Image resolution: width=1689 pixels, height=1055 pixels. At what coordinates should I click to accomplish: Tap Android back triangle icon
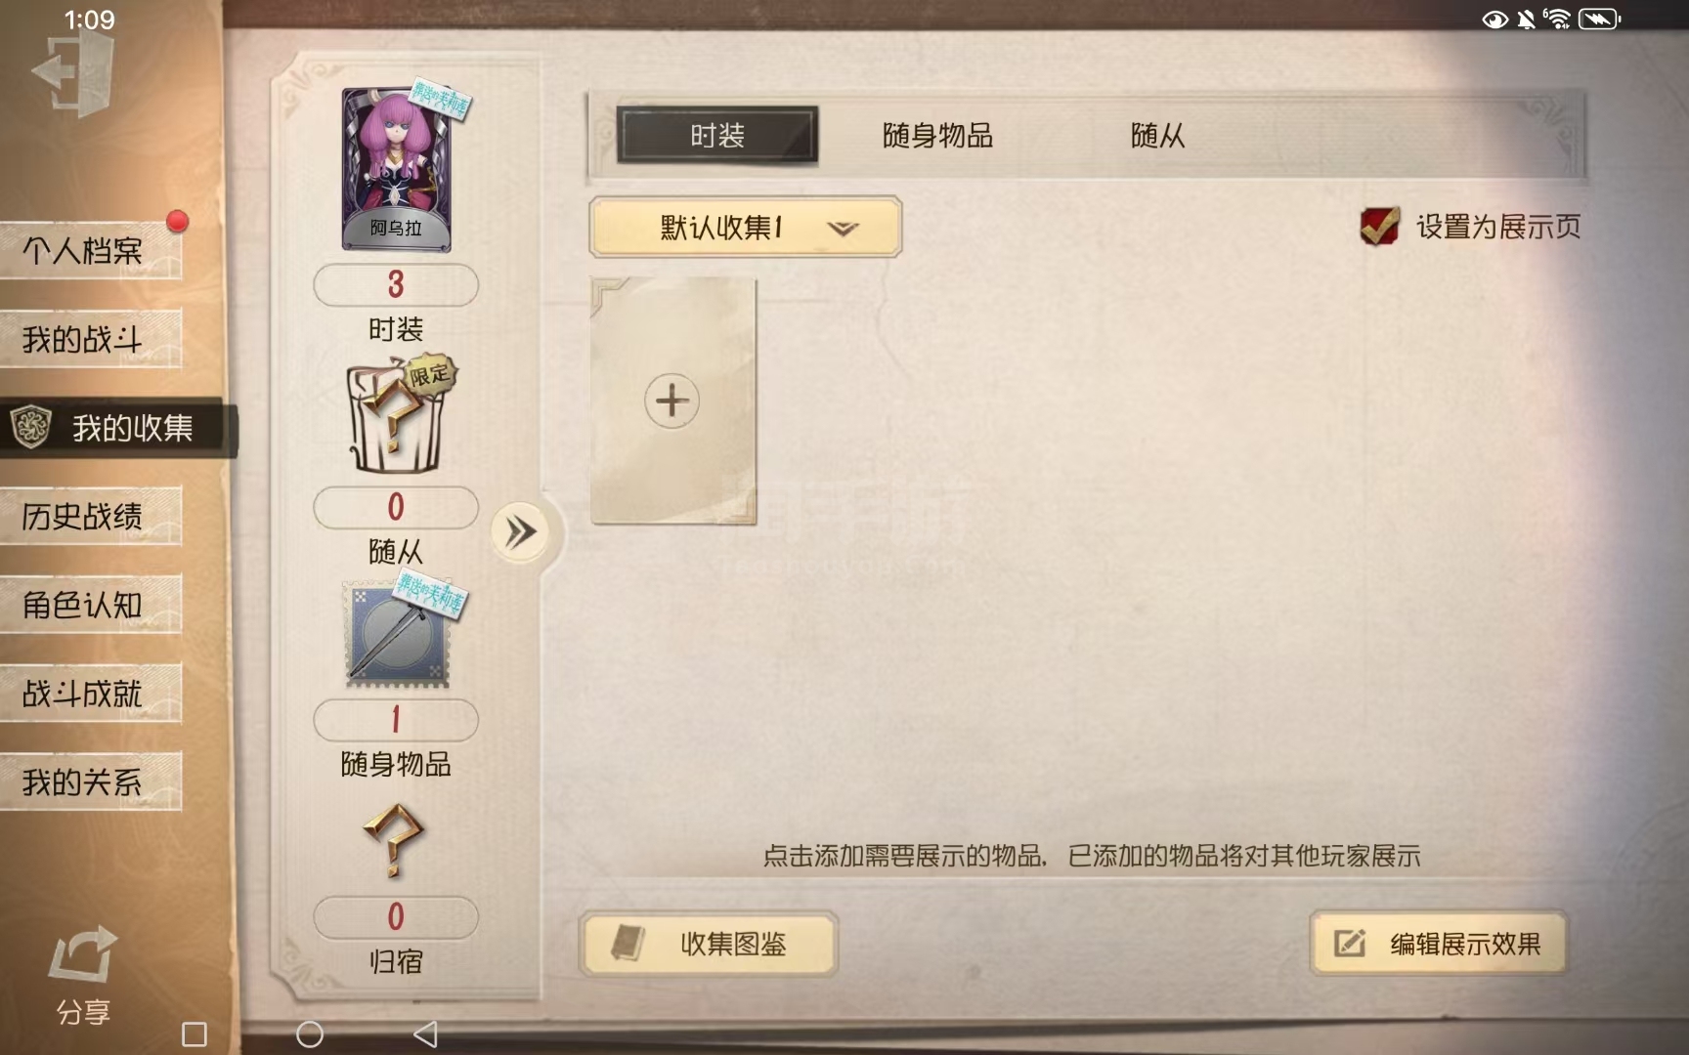(425, 1034)
